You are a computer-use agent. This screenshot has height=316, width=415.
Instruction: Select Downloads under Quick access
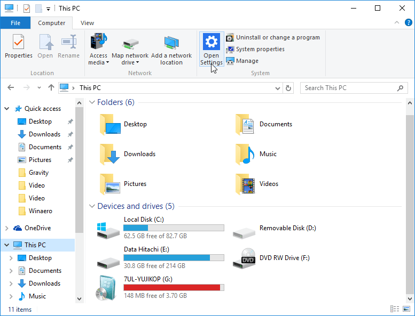coord(44,134)
